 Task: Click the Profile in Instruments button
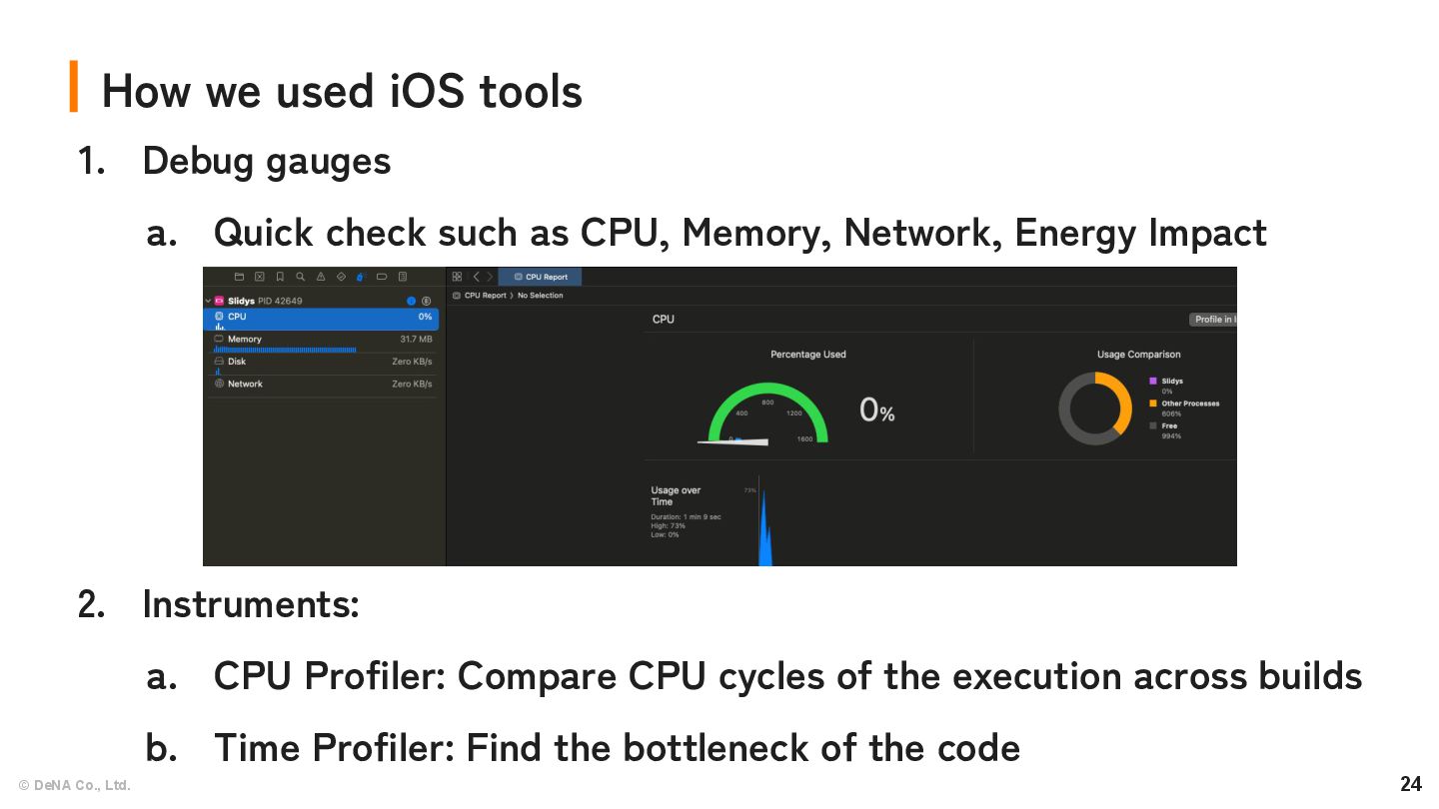(1213, 320)
